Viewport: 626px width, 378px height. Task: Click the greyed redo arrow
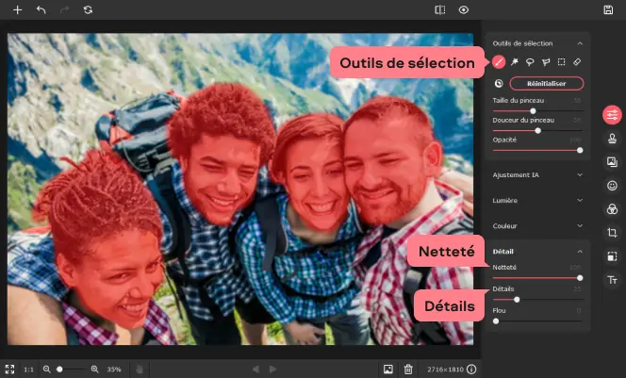click(x=64, y=10)
